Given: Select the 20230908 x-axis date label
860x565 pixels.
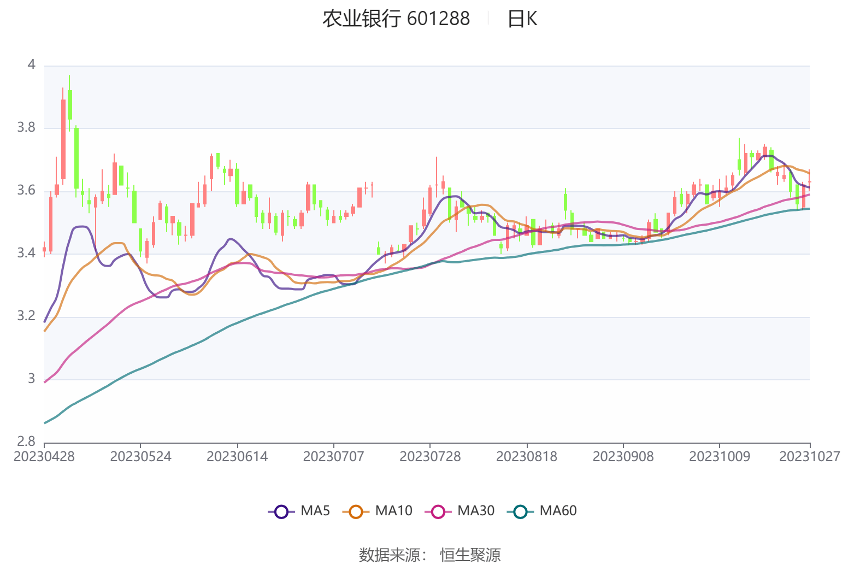Looking at the screenshot, I should [x=623, y=456].
